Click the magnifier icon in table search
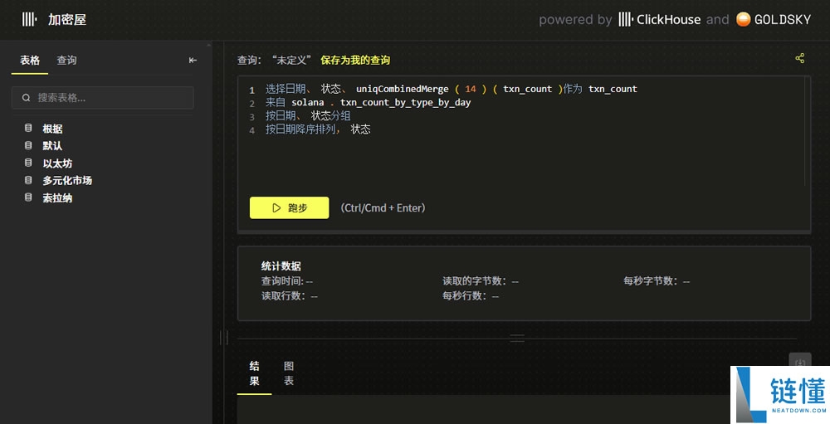Viewport: 830px width, 424px height. 27,98
